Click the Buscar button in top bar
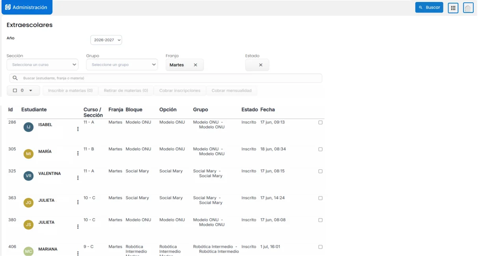Viewport: 478px width, 256px height. click(429, 7)
